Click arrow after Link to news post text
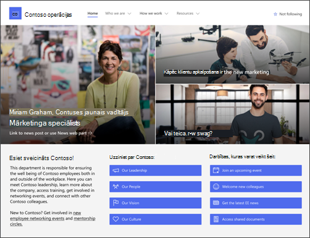The image size is (310, 238). (x=90, y=133)
